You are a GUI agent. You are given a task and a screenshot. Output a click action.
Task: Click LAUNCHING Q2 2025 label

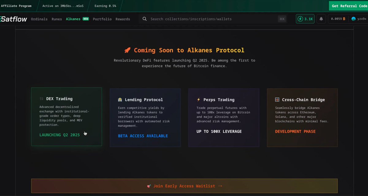point(59,135)
